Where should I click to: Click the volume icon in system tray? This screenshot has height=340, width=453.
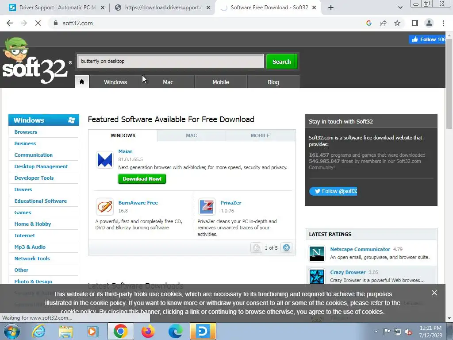point(408,332)
